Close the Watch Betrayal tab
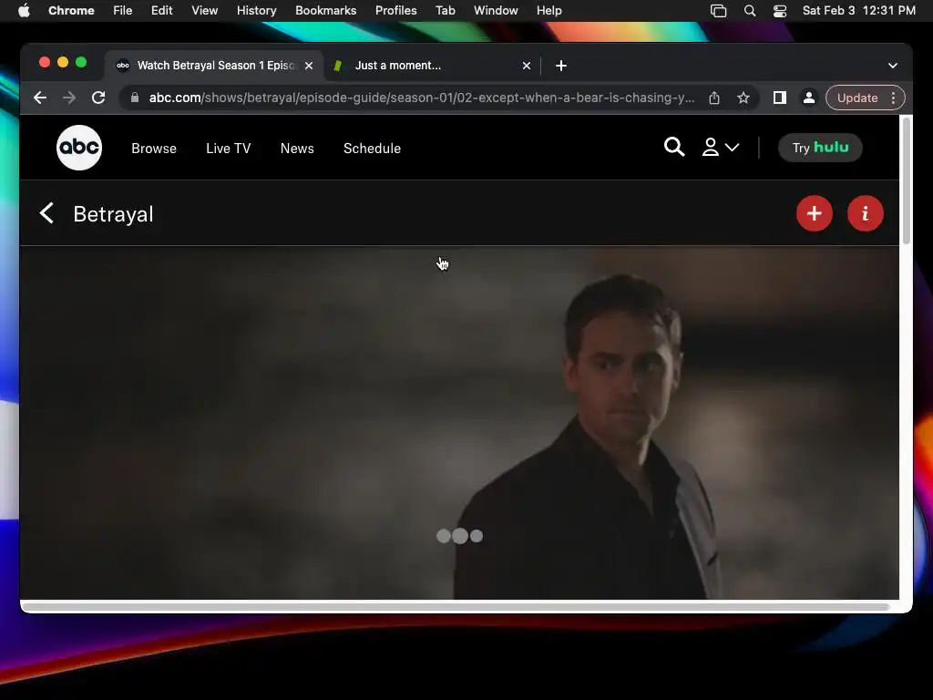The image size is (933, 700). [309, 66]
